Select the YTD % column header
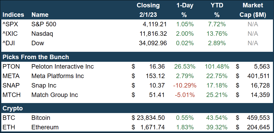Image resolution: width=274 pixels, height=133 pixels. tap(217, 10)
